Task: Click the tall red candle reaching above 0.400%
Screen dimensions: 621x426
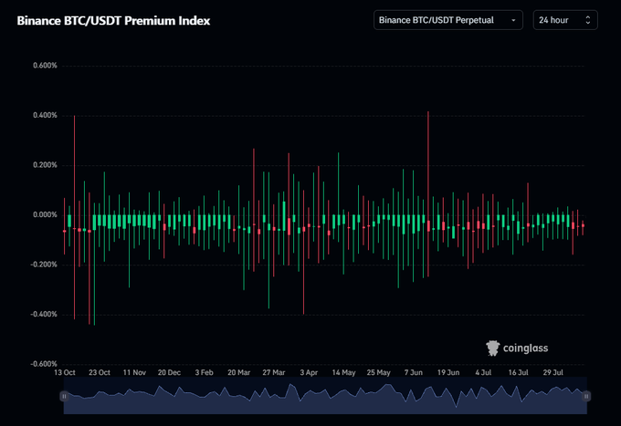Action: pos(428,193)
